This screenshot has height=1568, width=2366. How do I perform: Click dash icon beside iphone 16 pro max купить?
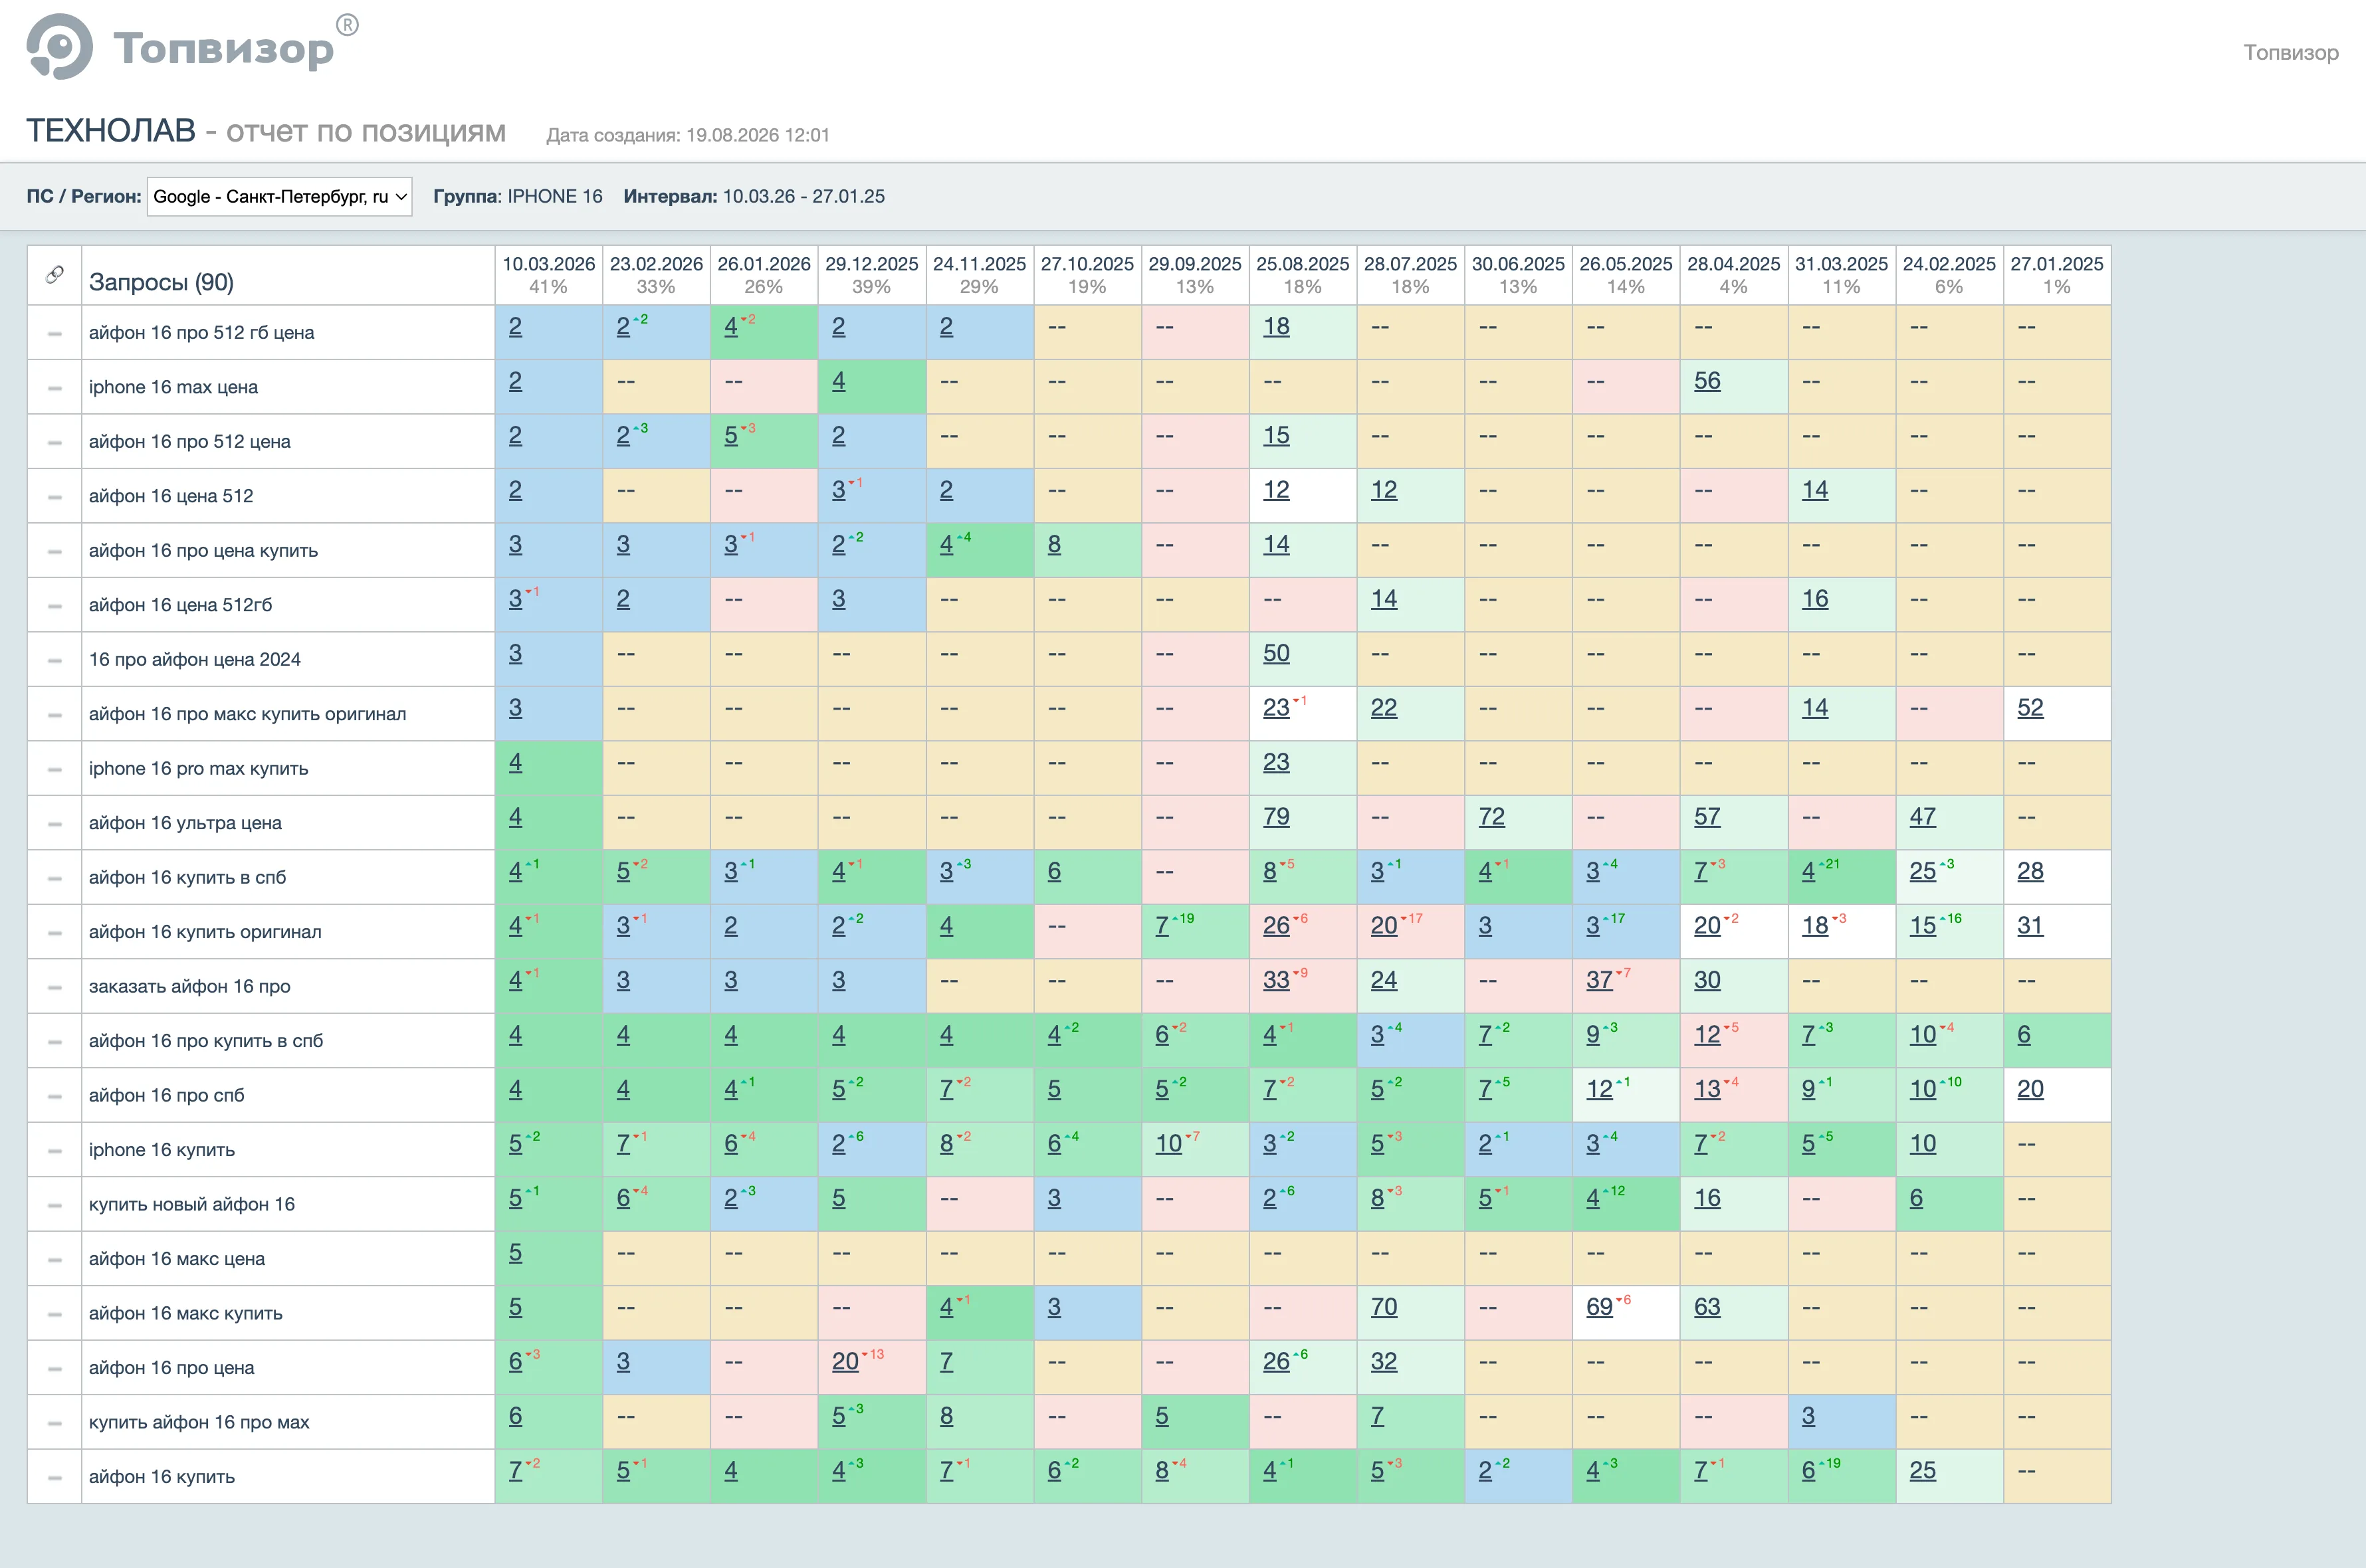(x=55, y=769)
